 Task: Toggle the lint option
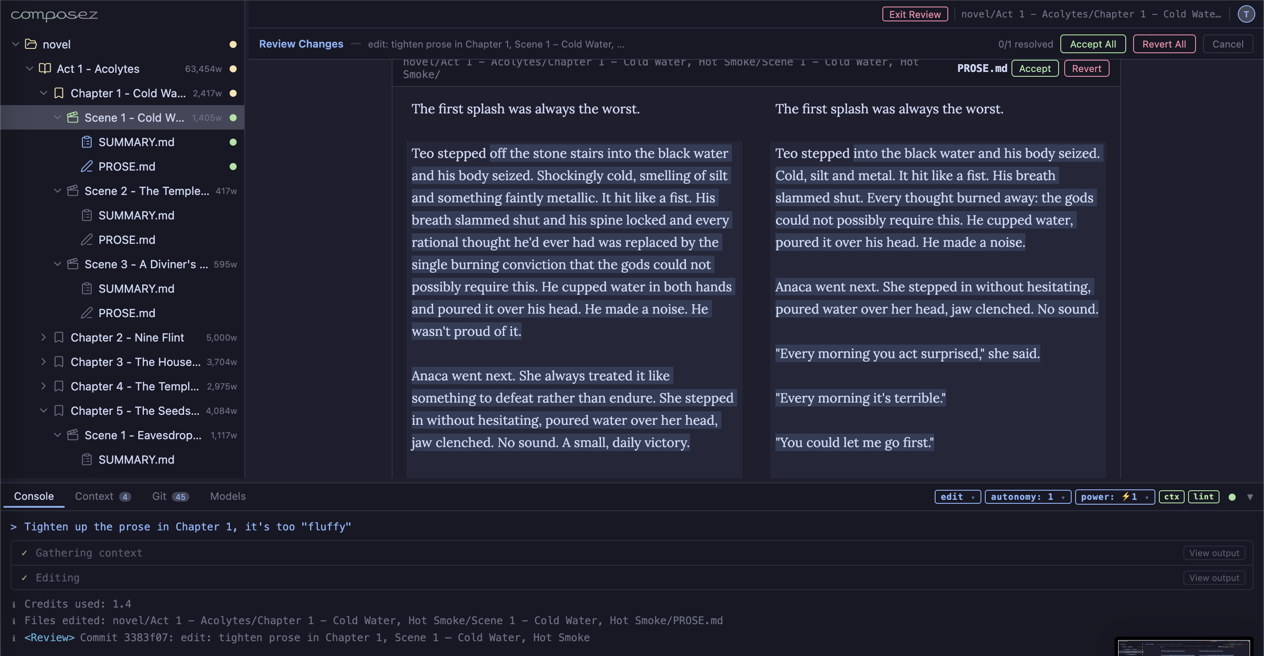click(x=1203, y=497)
